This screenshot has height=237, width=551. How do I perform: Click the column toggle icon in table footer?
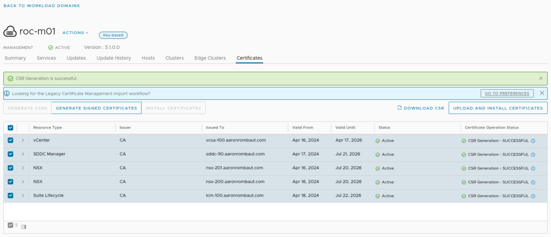click(24, 227)
